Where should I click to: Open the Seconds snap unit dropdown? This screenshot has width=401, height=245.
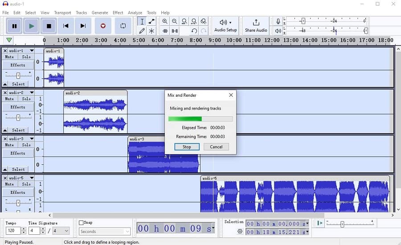(x=105, y=232)
